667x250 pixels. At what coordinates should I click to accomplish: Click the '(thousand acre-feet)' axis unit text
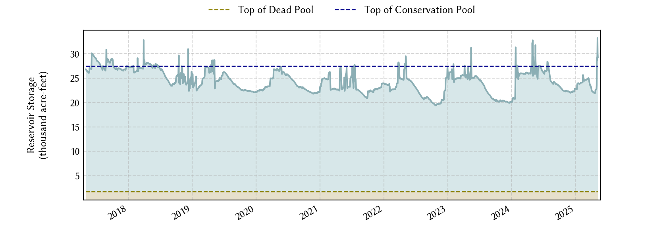click(x=43, y=115)
